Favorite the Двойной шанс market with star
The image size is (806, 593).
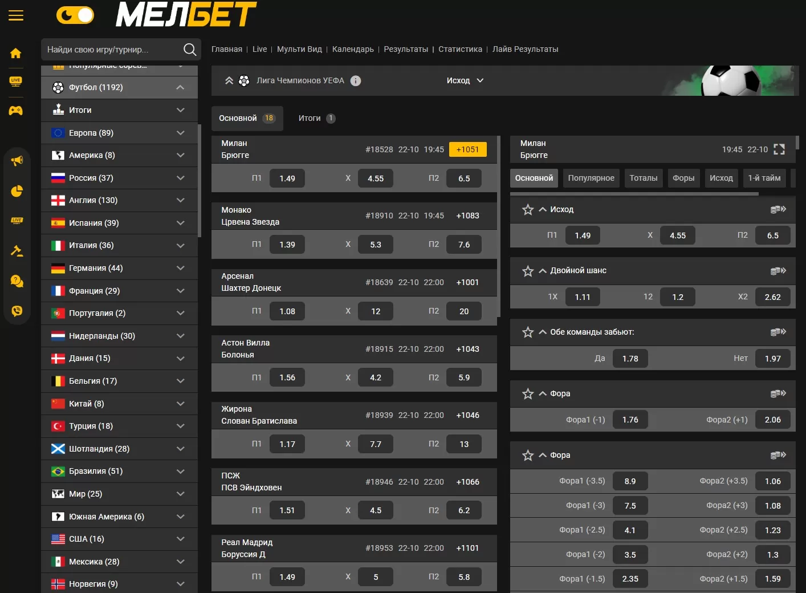[528, 271]
